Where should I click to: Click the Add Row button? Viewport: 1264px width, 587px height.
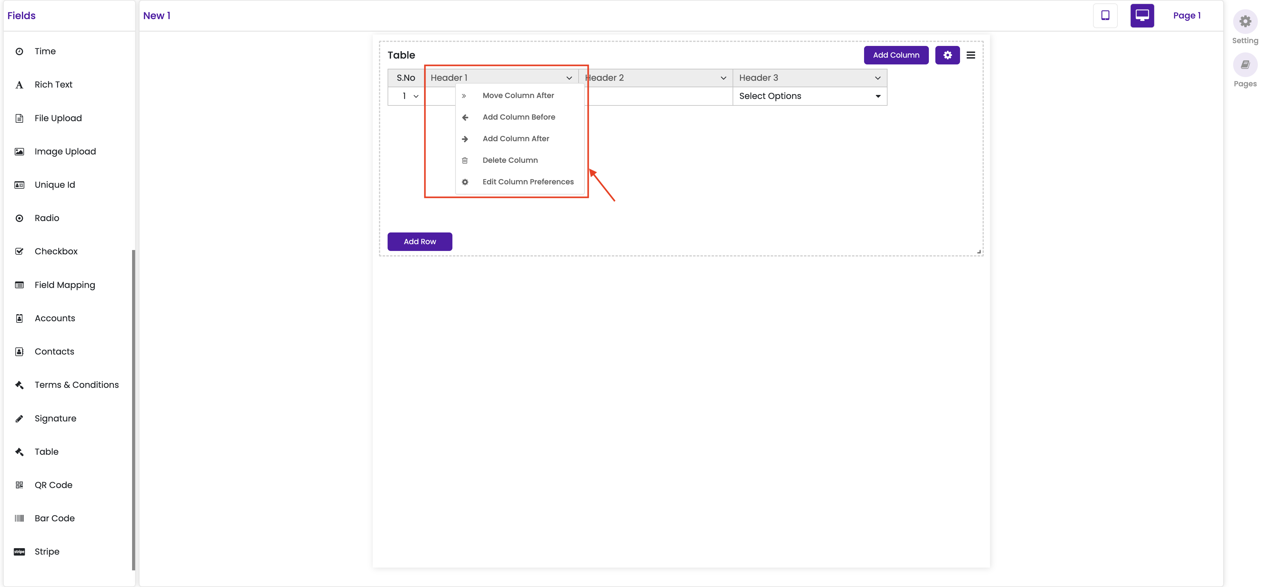(420, 242)
